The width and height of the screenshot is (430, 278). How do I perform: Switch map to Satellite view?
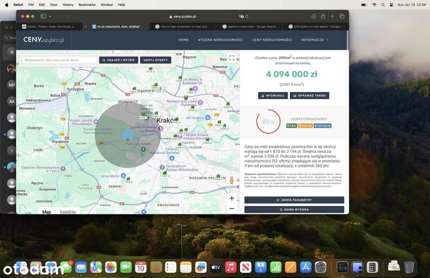[68, 212]
